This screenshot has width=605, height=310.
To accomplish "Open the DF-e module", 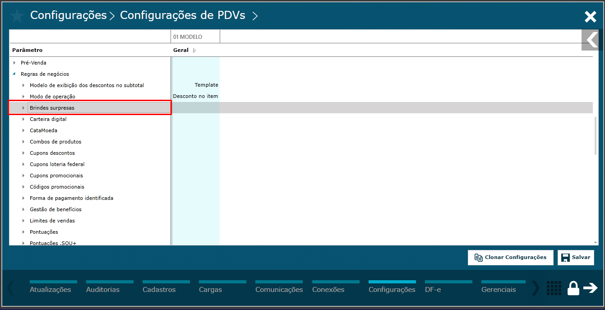I will click(x=433, y=290).
